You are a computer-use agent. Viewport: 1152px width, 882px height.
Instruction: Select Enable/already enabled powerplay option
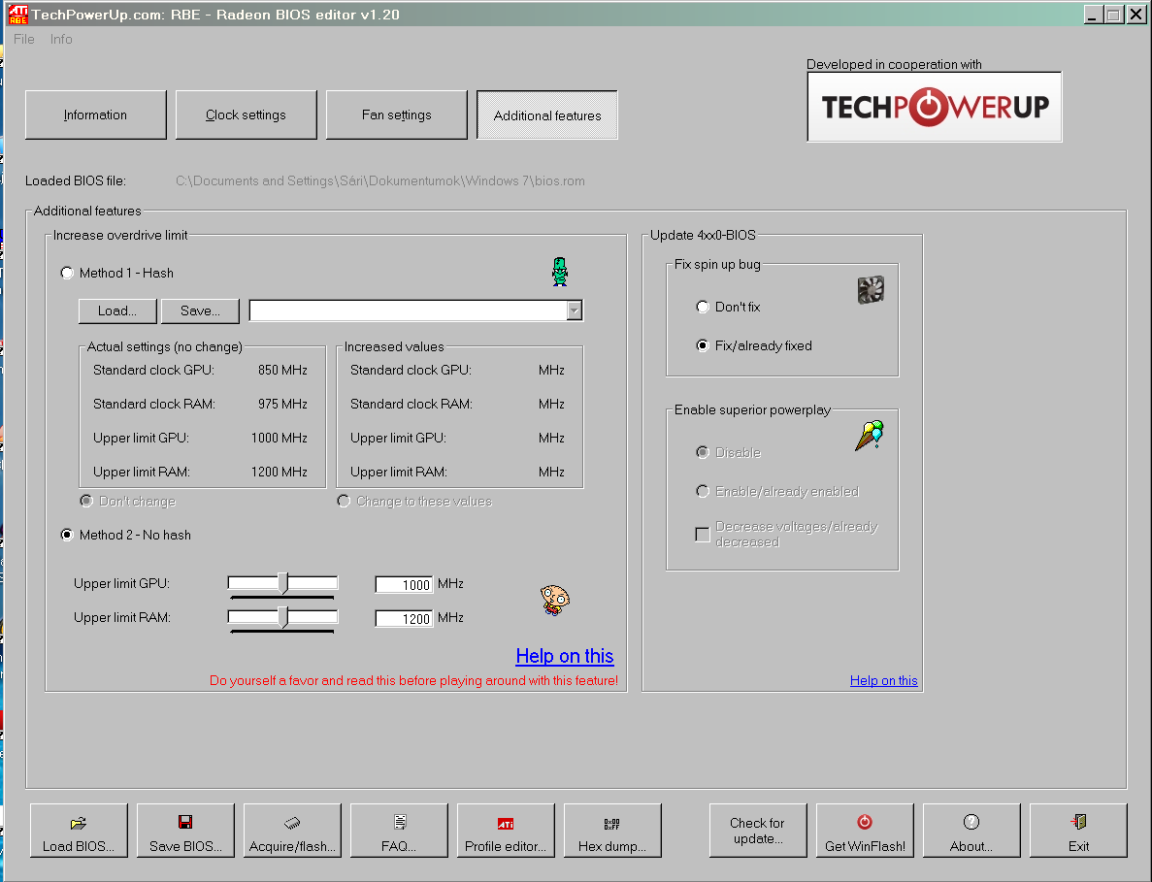(x=703, y=491)
